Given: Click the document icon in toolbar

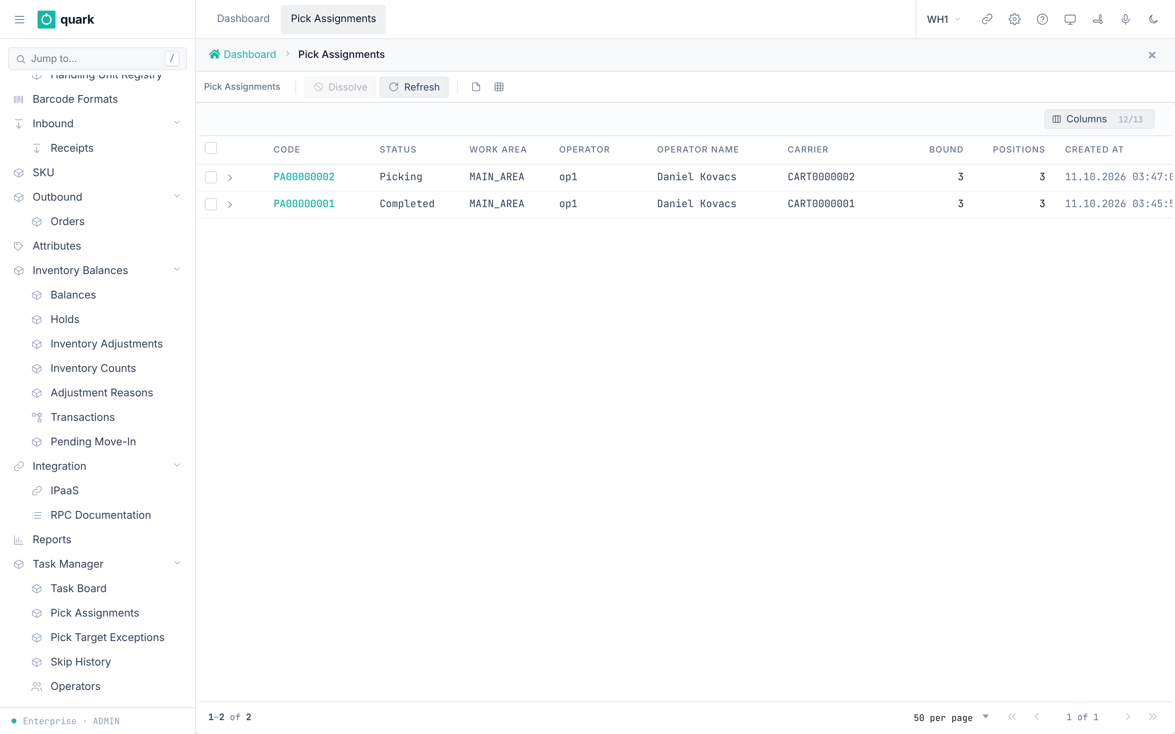Looking at the screenshot, I should click(476, 87).
